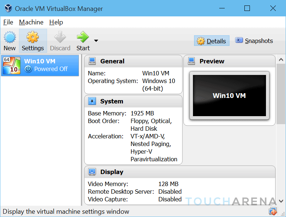Click the Snapshots camera icon

(x=239, y=40)
